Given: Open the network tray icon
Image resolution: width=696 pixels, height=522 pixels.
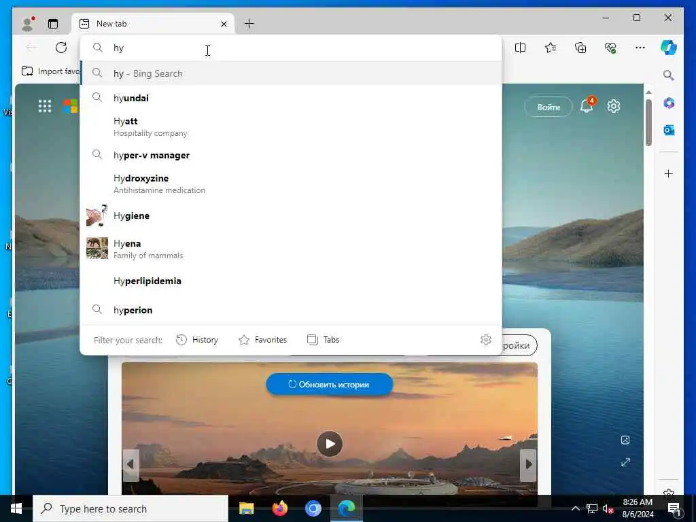Looking at the screenshot, I should [x=592, y=508].
